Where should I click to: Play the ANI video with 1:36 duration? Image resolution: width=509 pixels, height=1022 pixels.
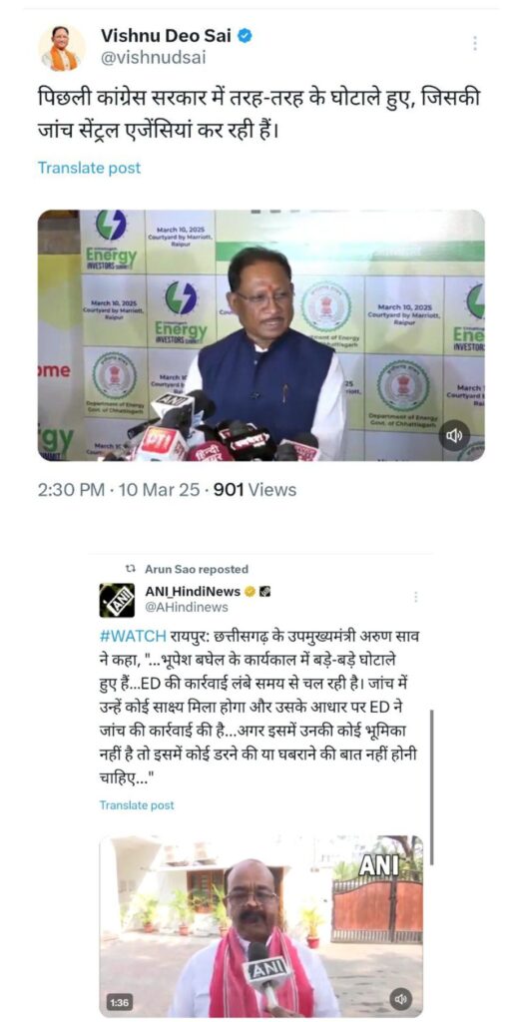click(x=260, y=926)
